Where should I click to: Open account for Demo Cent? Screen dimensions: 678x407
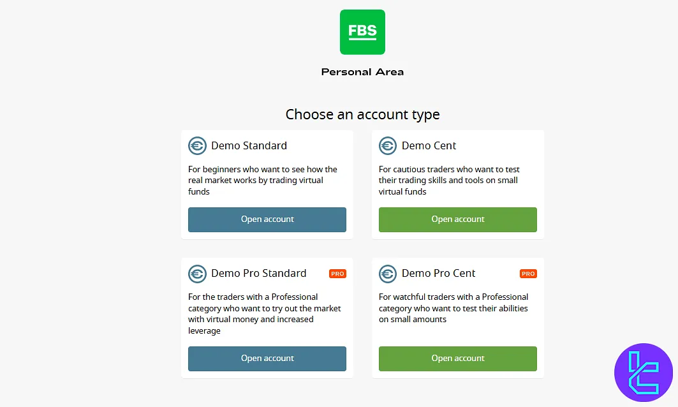point(457,219)
